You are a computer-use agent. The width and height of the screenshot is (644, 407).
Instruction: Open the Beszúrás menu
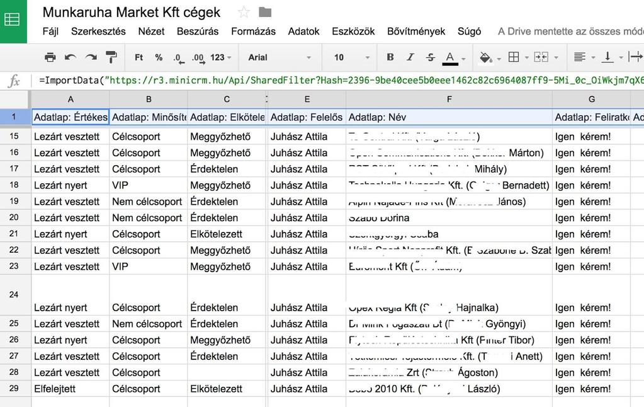[x=198, y=32]
